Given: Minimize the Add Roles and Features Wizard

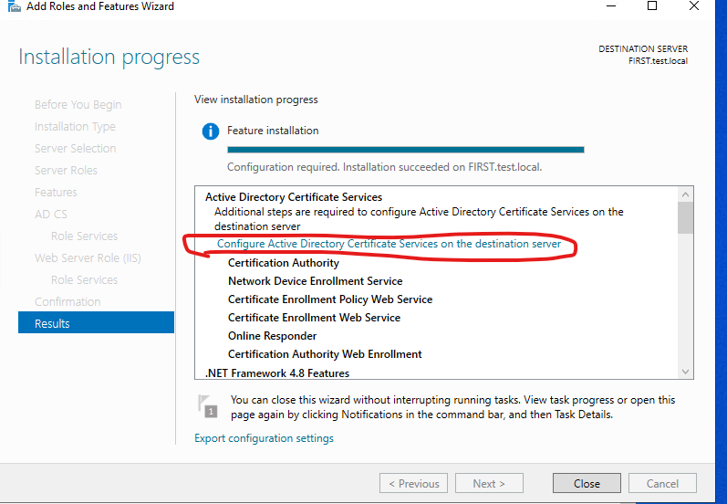Looking at the screenshot, I should click(611, 6).
